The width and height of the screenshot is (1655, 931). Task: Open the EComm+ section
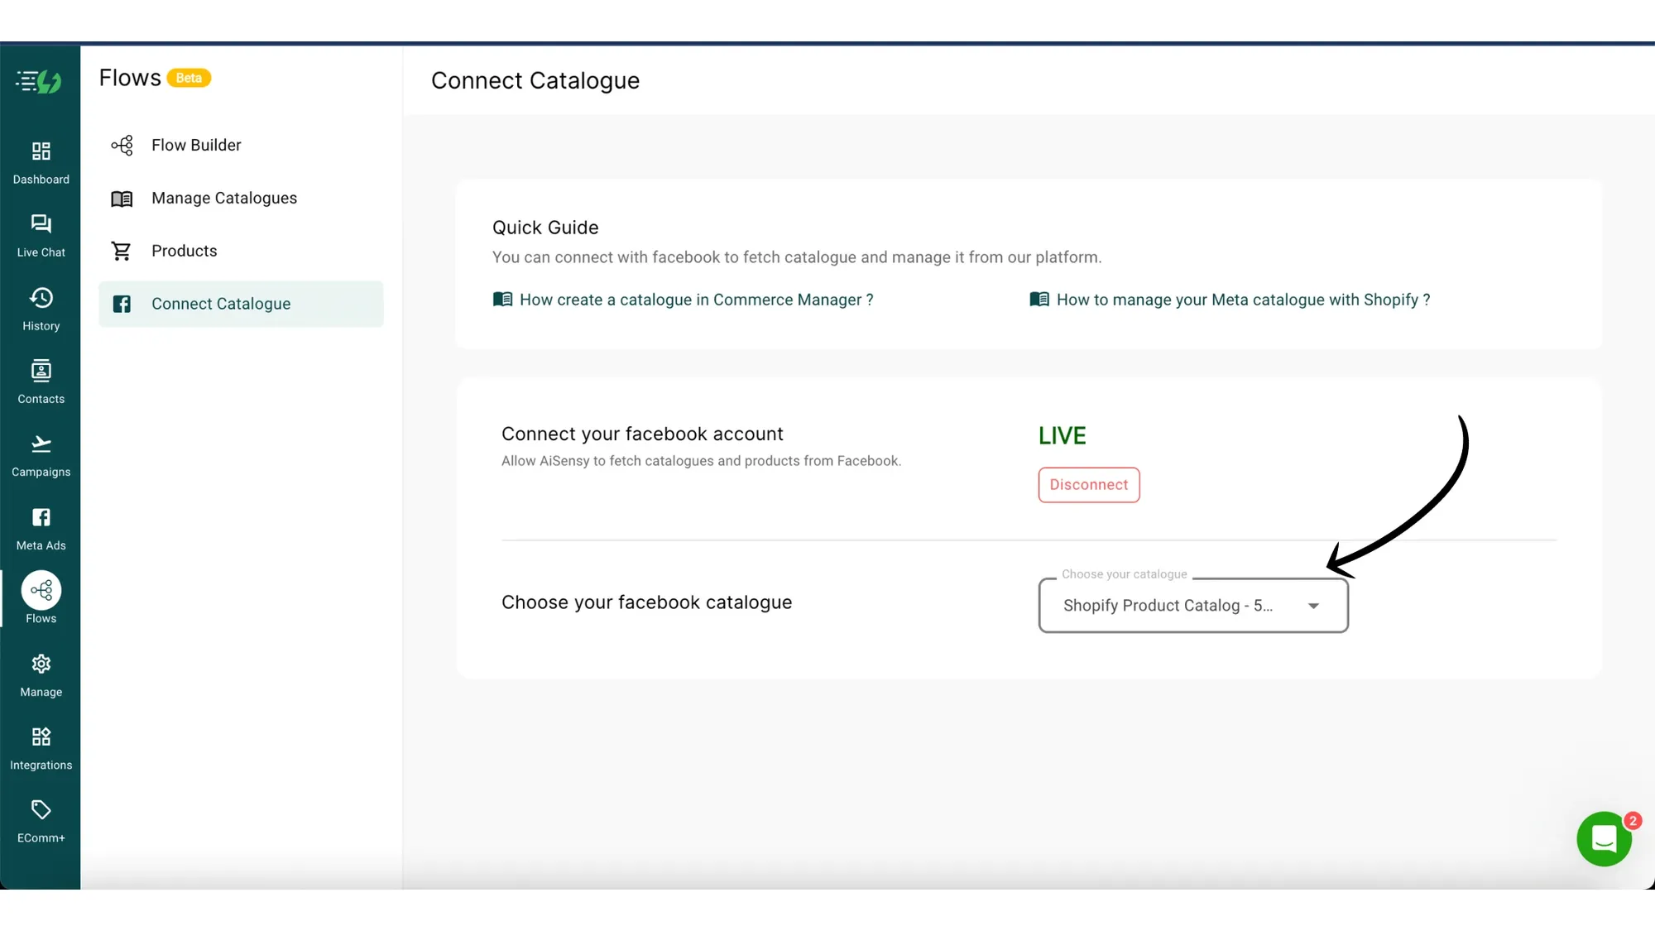[x=41, y=819]
